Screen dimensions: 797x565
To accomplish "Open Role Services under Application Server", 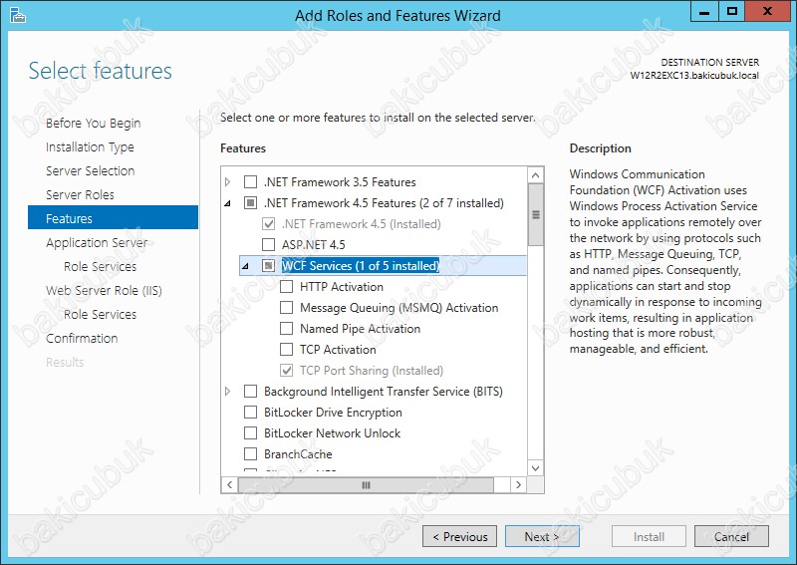I will coord(101,266).
